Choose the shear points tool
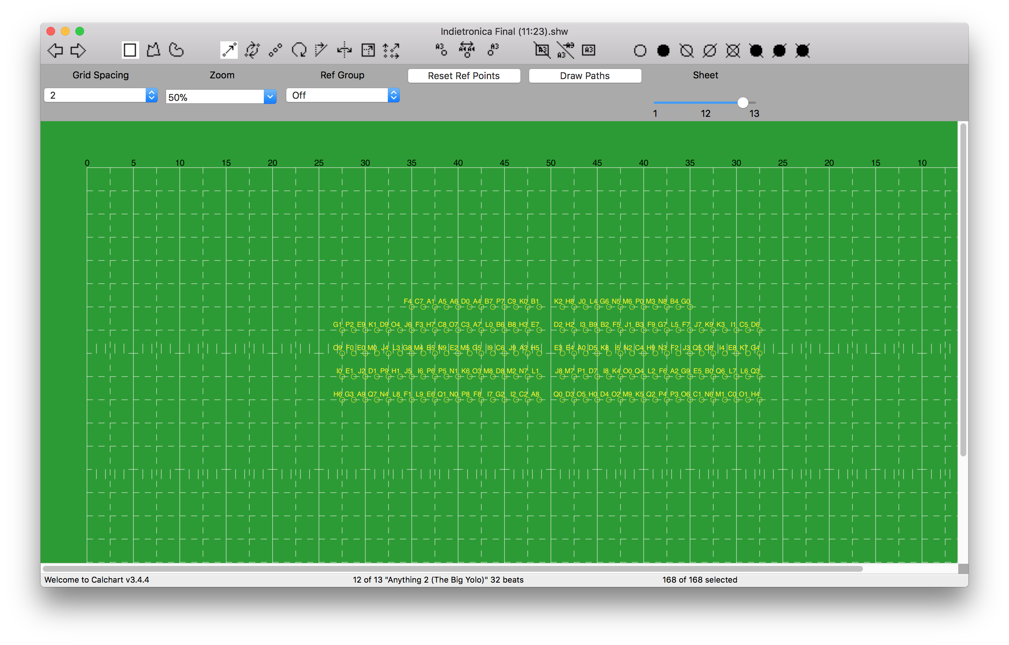This screenshot has width=1009, height=645. click(321, 50)
